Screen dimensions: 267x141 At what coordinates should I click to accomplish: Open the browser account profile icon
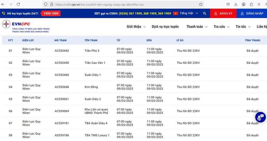pyautogui.click(x=244, y=4)
